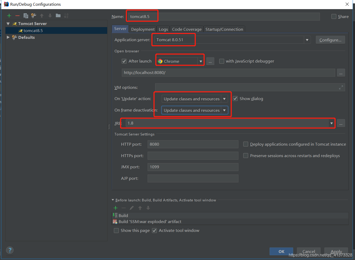
Task: Open the Chrome browser dropdown
Action: [201, 61]
